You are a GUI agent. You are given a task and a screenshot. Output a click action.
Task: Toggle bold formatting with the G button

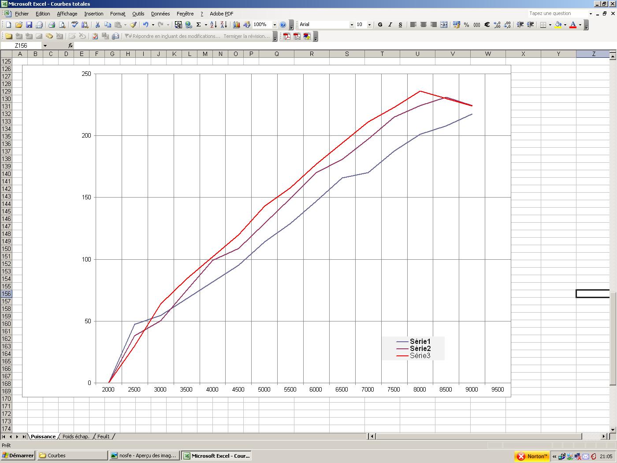(380, 25)
